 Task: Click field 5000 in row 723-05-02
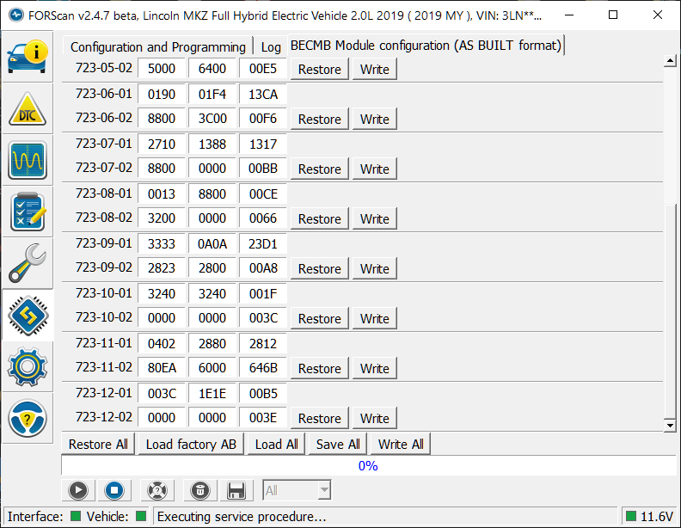[x=162, y=69]
